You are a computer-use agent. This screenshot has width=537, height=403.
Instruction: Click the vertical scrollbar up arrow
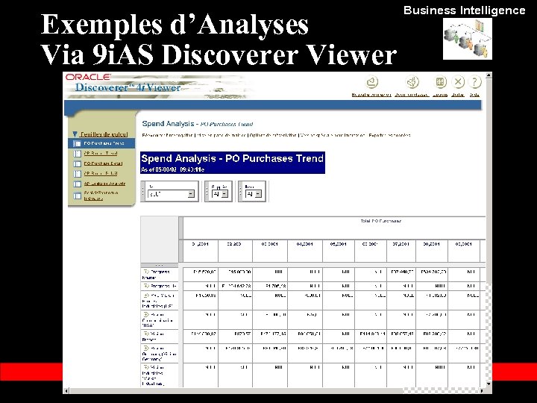[489, 75]
